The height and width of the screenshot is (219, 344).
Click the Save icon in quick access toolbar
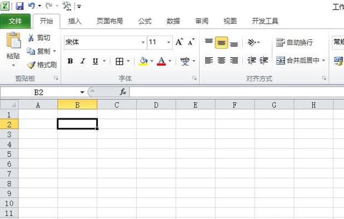click(19, 6)
